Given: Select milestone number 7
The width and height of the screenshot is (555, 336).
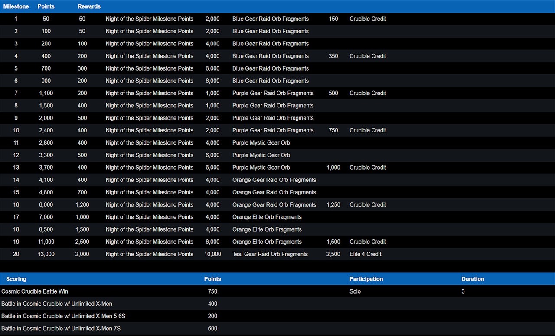Looking at the screenshot, I should [16, 93].
